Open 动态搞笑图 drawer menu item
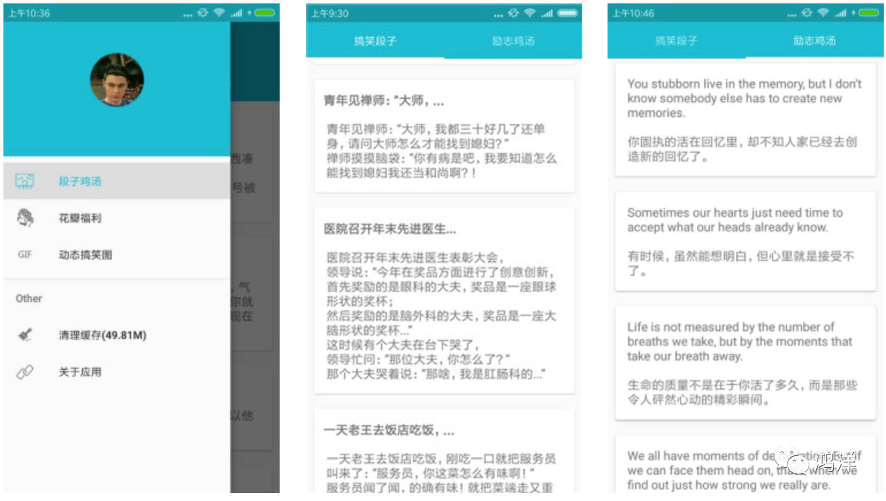The image size is (886, 501). (x=117, y=255)
